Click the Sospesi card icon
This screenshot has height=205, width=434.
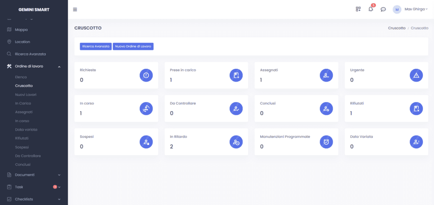coord(146,142)
